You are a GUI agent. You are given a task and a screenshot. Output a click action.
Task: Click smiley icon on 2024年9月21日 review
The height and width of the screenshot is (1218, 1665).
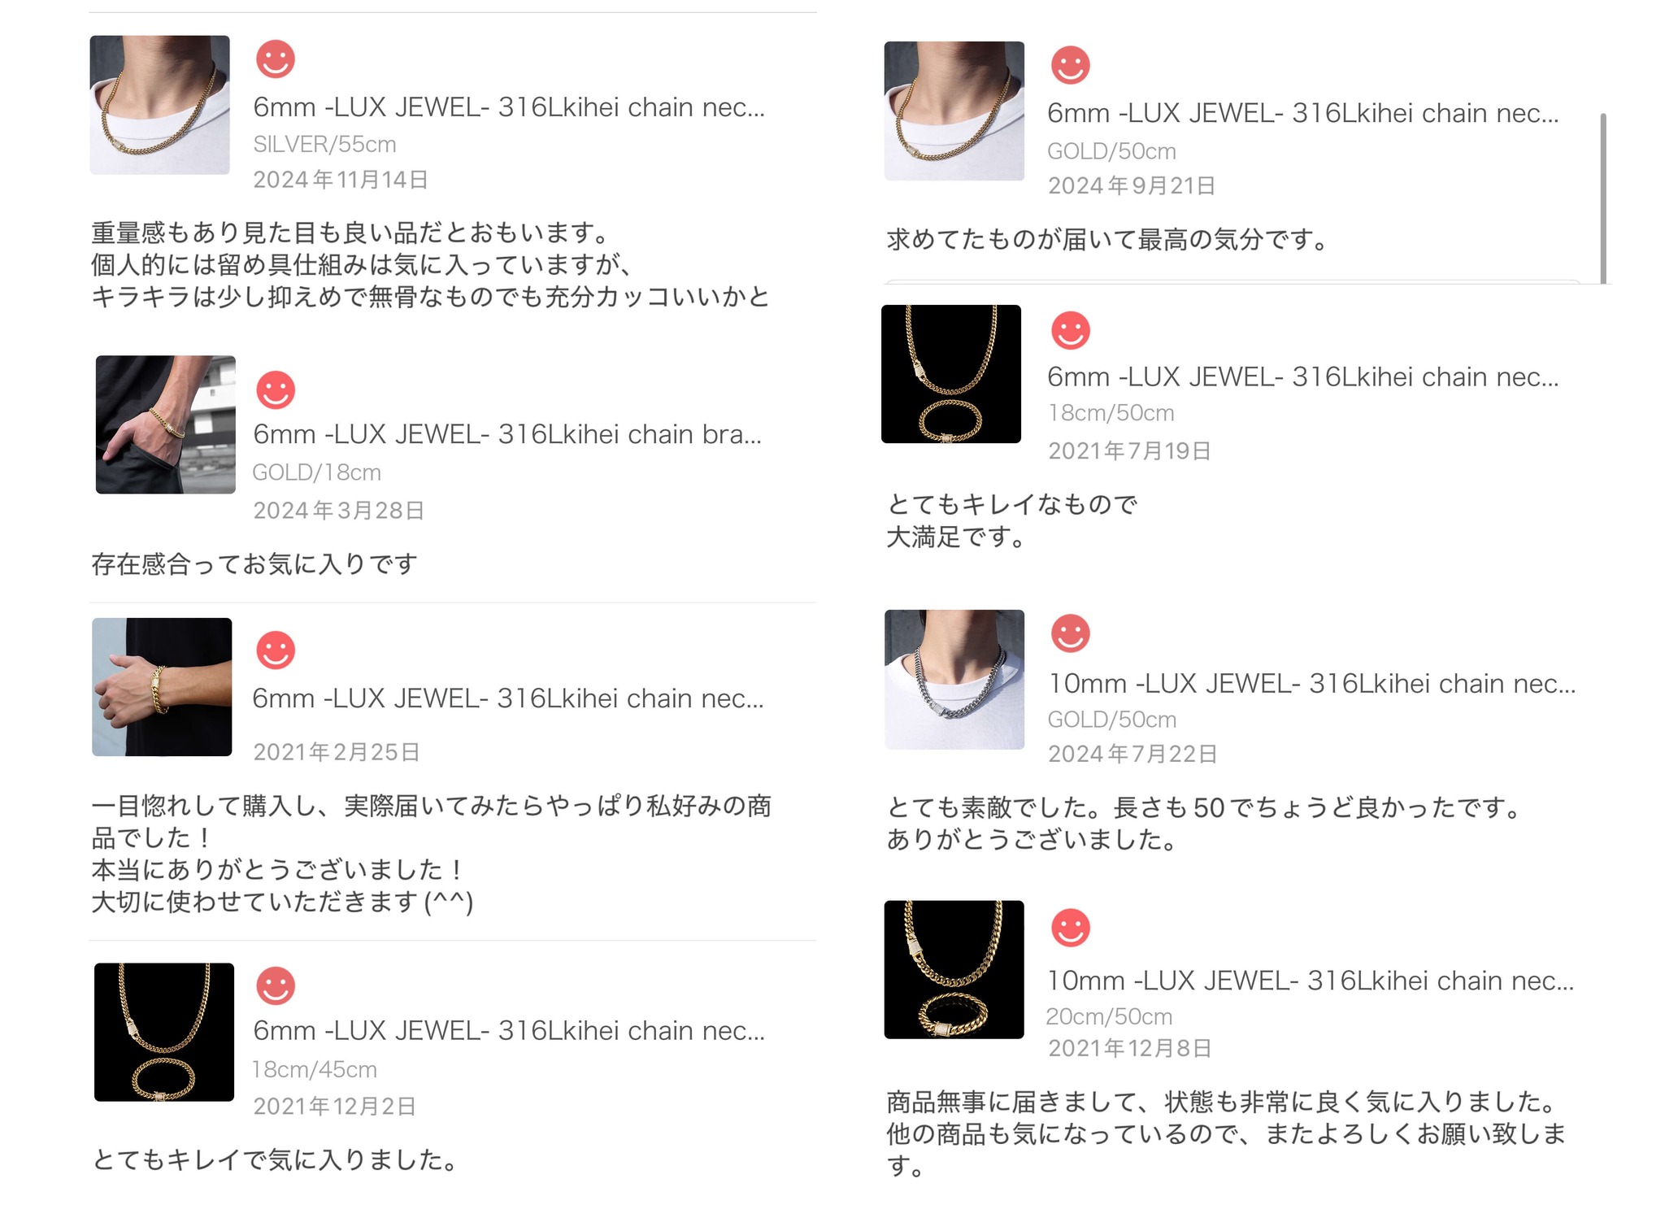point(1071,65)
